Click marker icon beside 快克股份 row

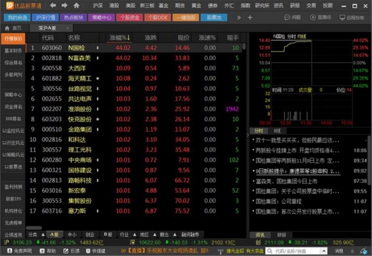point(97,119)
